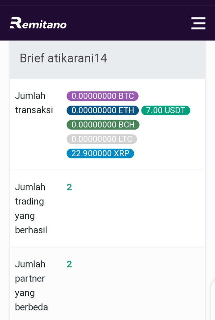Select the blue 22.900000 XRP badge

tap(100, 153)
